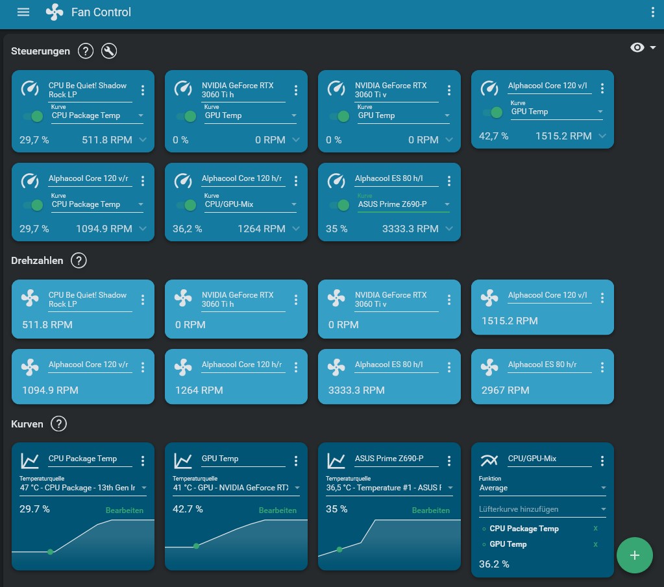This screenshot has width=664, height=587.
Task: Click the mix icon on CPU/GPU-Mix curve
Action: click(x=489, y=460)
